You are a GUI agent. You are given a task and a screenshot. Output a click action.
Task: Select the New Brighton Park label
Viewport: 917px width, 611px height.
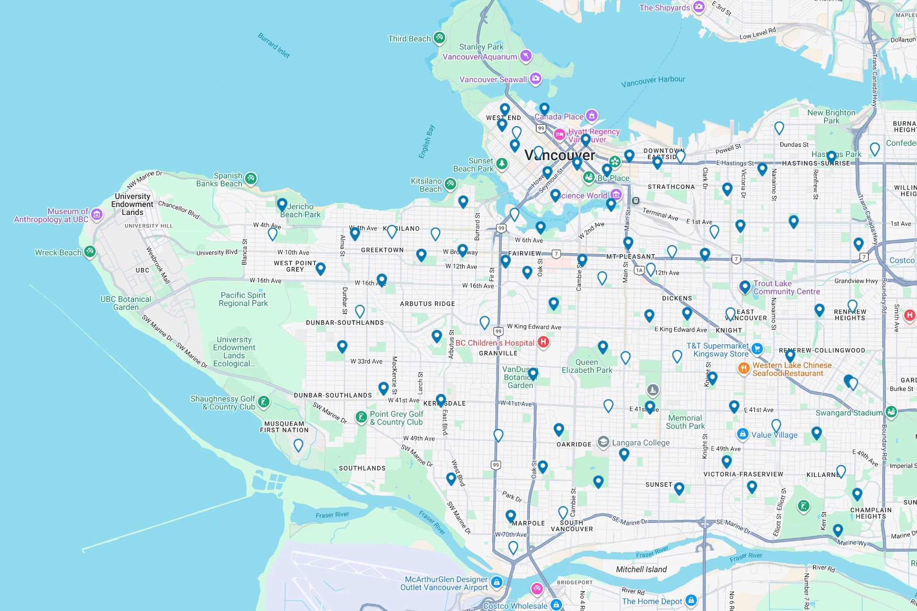pos(831,116)
